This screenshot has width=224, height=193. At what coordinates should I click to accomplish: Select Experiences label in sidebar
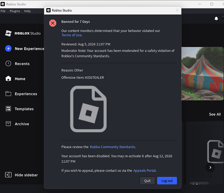pyautogui.click(x=26, y=94)
